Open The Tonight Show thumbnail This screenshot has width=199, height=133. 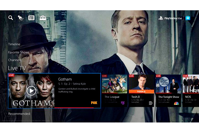click(168, 84)
